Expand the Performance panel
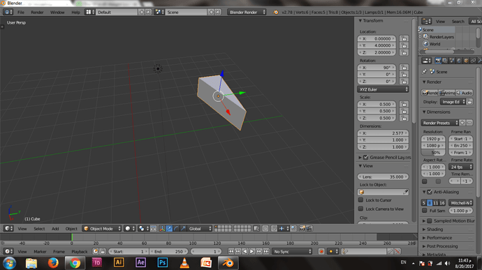482x270 pixels. (439, 238)
